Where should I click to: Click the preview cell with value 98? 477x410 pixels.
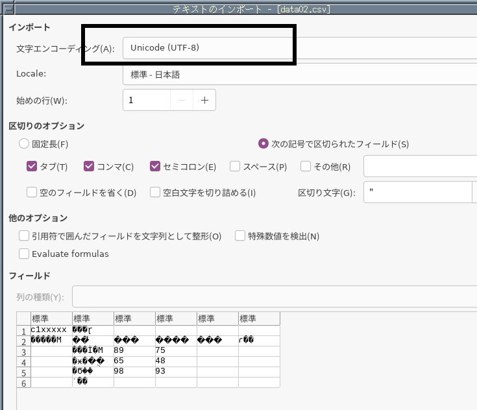click(134, 372)
